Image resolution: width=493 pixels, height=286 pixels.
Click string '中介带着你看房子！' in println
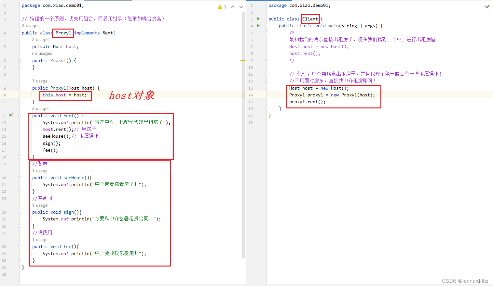pyautogui.click(x=116, y=184)
